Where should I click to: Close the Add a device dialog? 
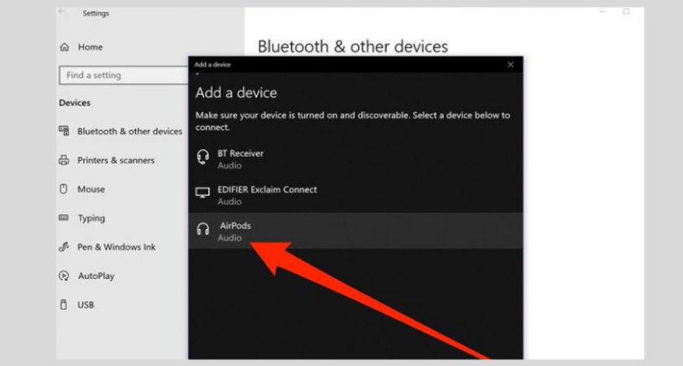tap(510, 64)
